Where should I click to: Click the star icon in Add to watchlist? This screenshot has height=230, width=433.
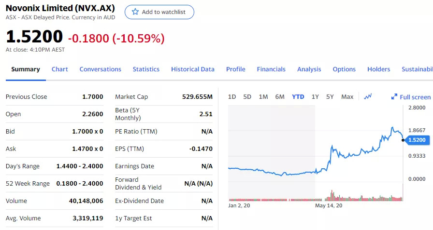point(135,12)
